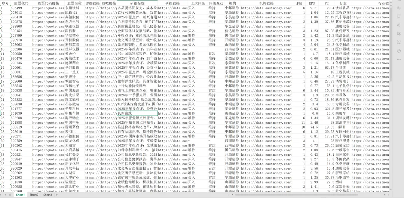Screen dimensions: 404x198
Task: Select the active cell containing 长新曲线
Action: click(137, 113)
